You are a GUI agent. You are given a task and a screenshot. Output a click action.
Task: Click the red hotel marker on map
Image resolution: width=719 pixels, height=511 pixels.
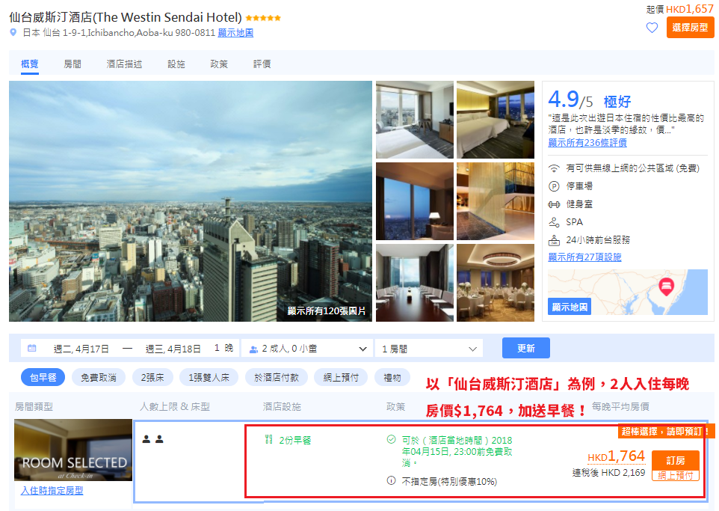coord(666,287)
